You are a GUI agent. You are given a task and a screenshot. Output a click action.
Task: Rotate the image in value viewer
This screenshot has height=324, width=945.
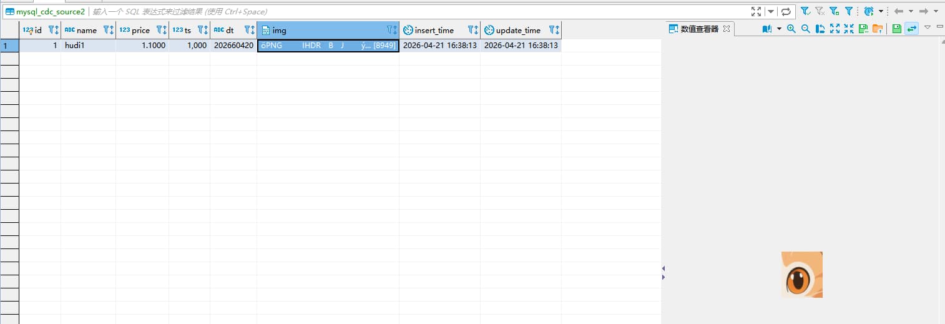tap(820, 29)
